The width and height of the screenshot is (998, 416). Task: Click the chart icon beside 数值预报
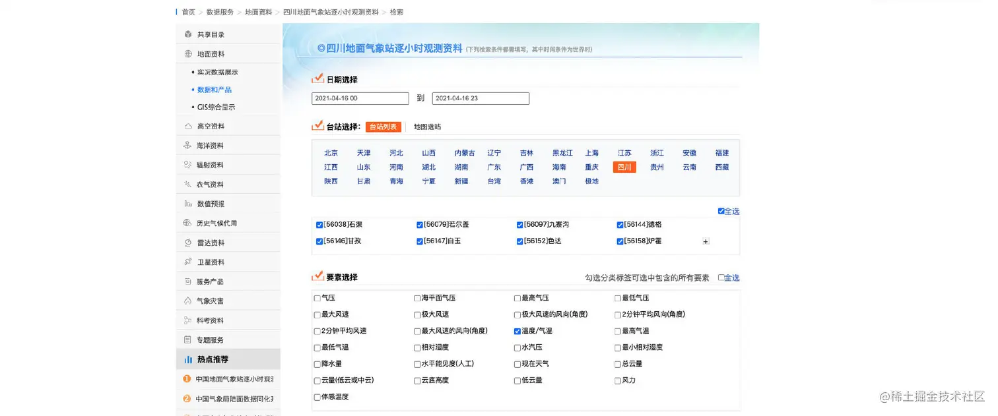(188, 204)
